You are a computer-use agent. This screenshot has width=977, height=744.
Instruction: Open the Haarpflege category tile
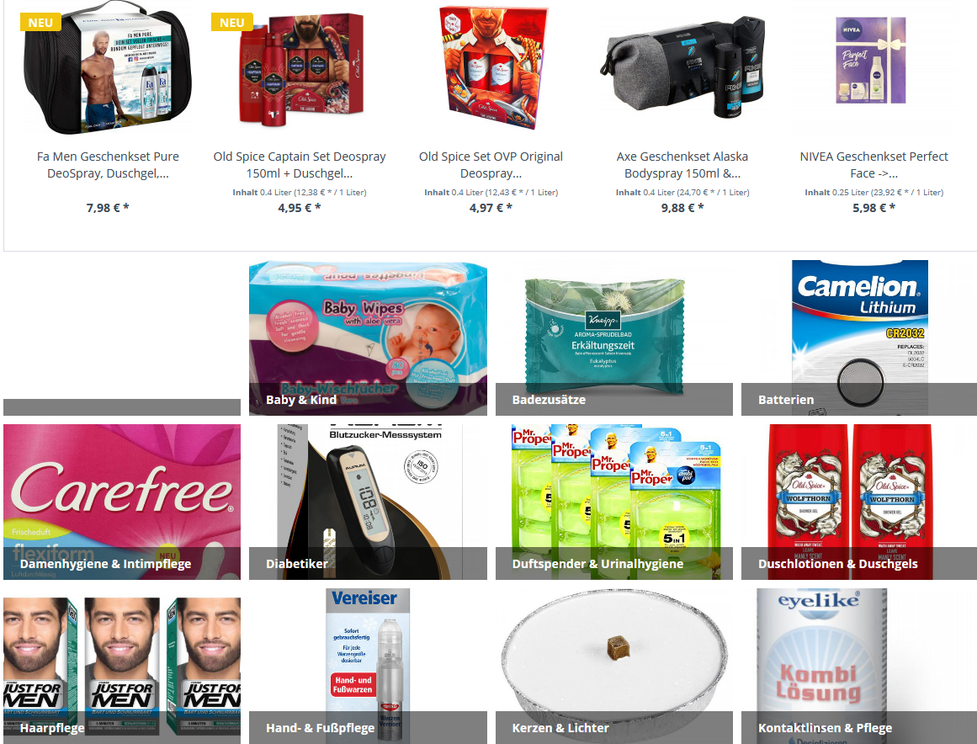click(x=121, y=666)
